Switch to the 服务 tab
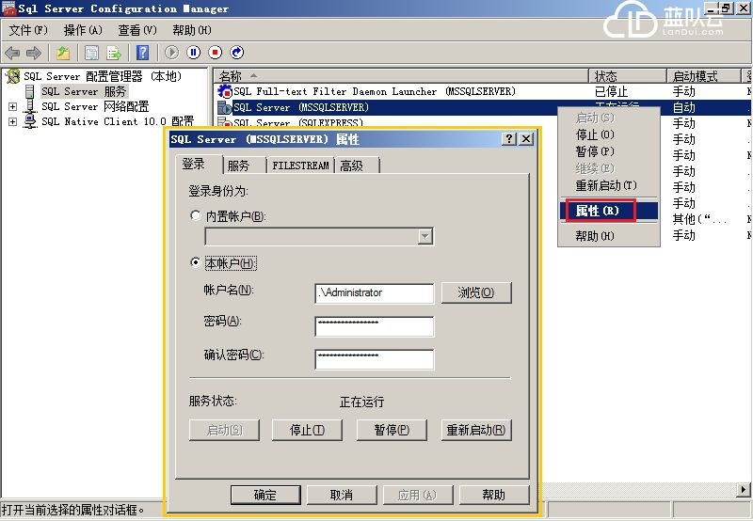This screenshot has height=521, width=753. coord(244,166)
